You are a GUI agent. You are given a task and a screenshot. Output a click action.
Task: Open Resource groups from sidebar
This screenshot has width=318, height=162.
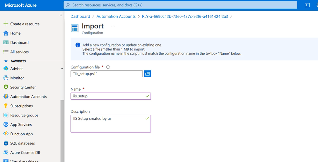point(24,115)
